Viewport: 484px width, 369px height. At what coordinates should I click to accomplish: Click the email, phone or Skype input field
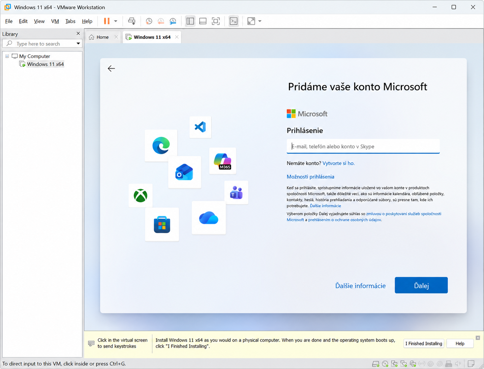pos(363,146)
